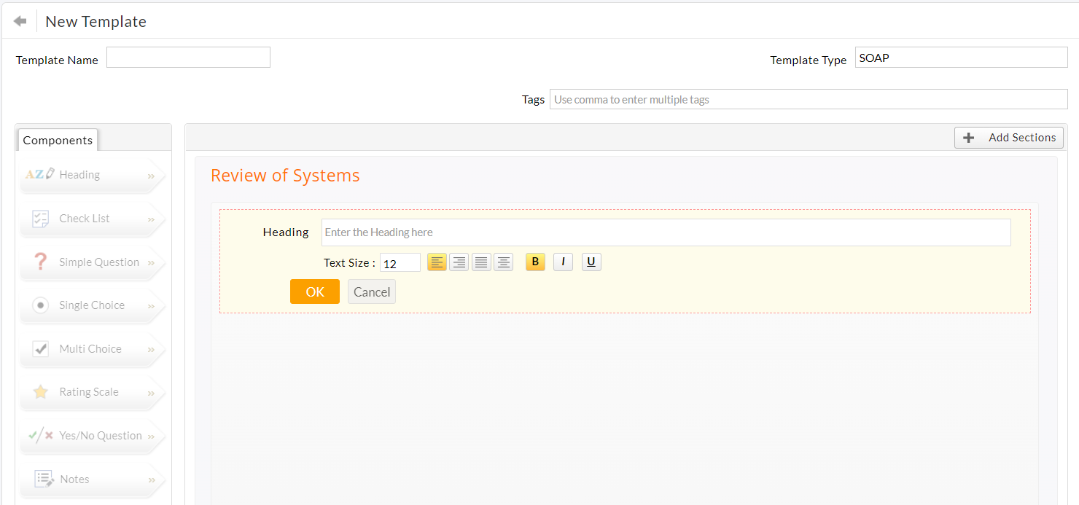The width and height of the screenshot is (1079, 505).
Task: Click the Text Size field
Action: pos(400,263)
